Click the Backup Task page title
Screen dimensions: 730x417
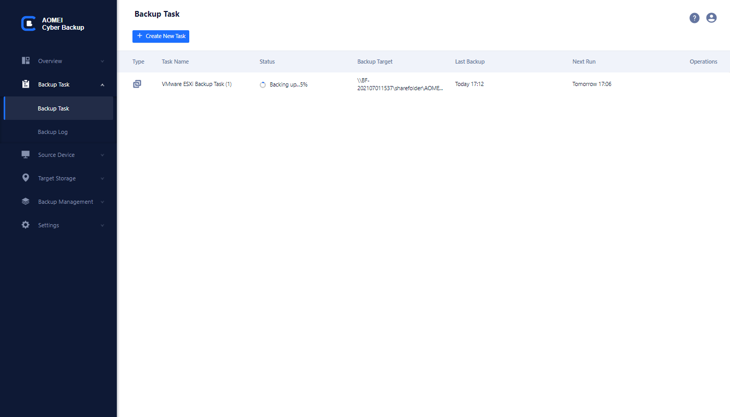(157, 14)
